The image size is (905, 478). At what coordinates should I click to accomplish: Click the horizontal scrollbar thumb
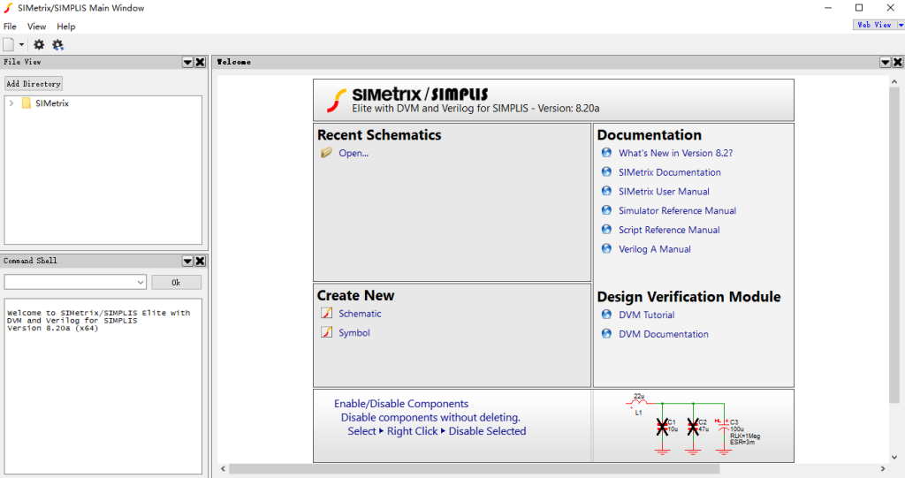coord(475,469)
